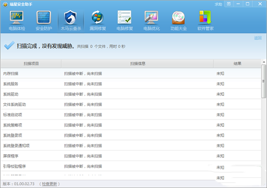Image resolution: width=267 pixels, height=188 pixels.
Task: Click the 求助 help link
Action: (218, 4)
